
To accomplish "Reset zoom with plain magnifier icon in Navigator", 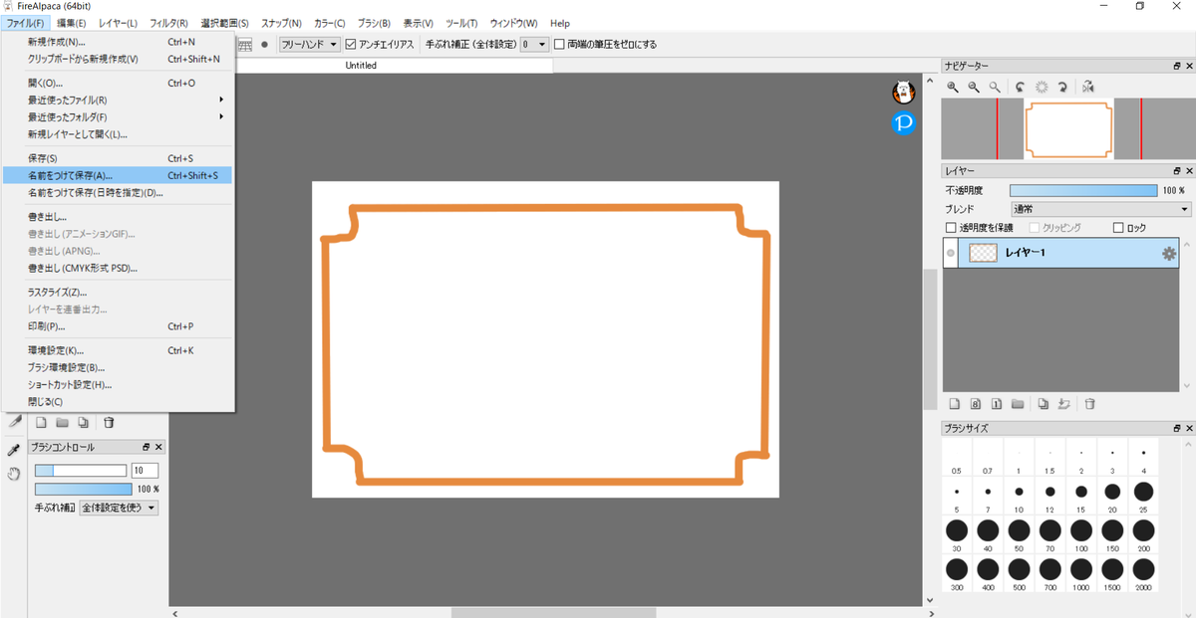I will click(x=994, y=87).
